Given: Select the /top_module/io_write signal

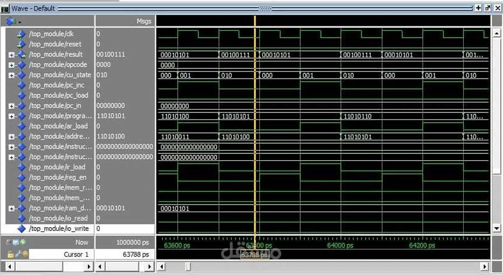Looking at the screenshot, I should pyautogui.click(x=59, y=229).
